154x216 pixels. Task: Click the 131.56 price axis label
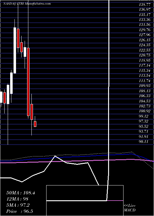pyautogui.click(x=145, y=25)
